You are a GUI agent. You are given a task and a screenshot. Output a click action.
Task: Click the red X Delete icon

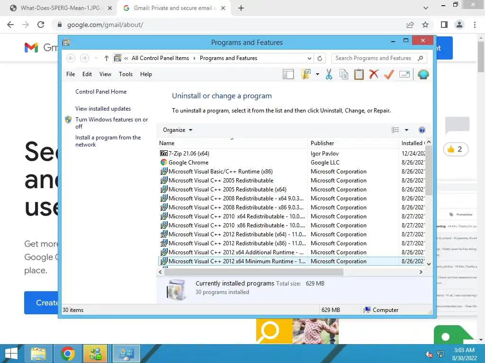(374, 74)
